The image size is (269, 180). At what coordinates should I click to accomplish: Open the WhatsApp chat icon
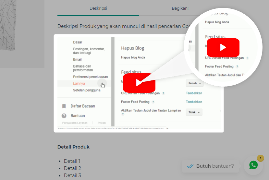point(253,165)
